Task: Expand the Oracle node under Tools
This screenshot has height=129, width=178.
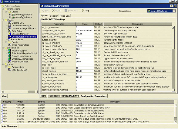Action: click(6, 42)
